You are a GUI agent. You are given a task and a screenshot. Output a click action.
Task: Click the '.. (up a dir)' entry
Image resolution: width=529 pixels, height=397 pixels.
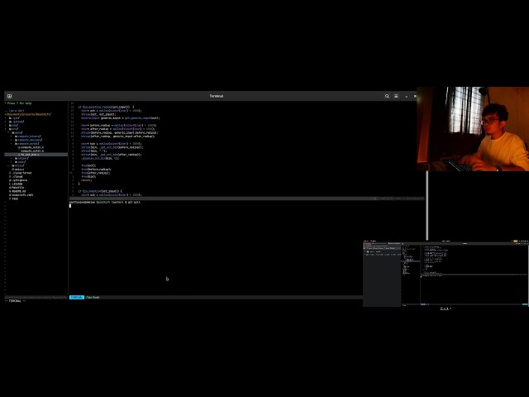click(14, 111)
